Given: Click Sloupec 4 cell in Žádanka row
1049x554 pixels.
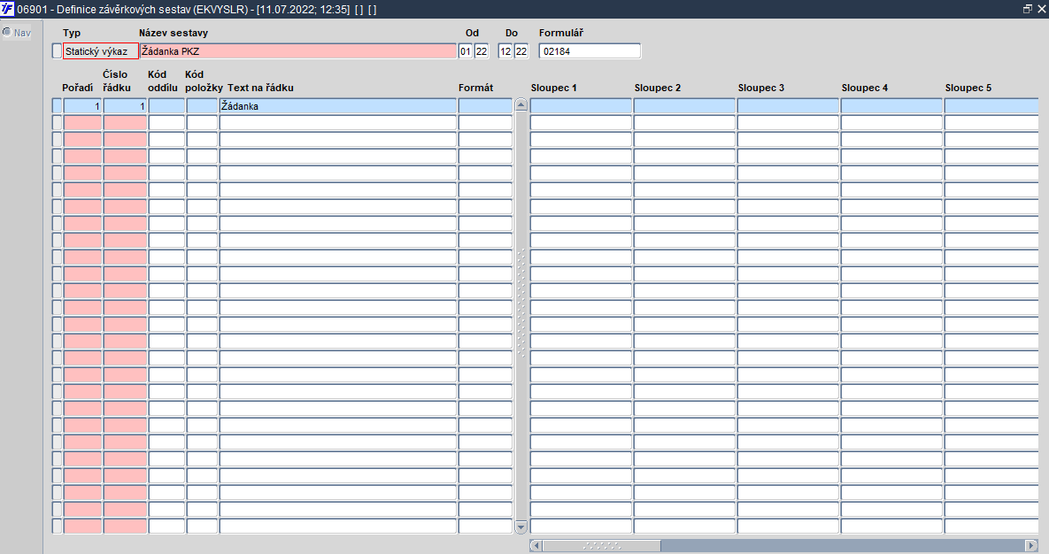Looking at the screenshot, I should click(891, 105).
